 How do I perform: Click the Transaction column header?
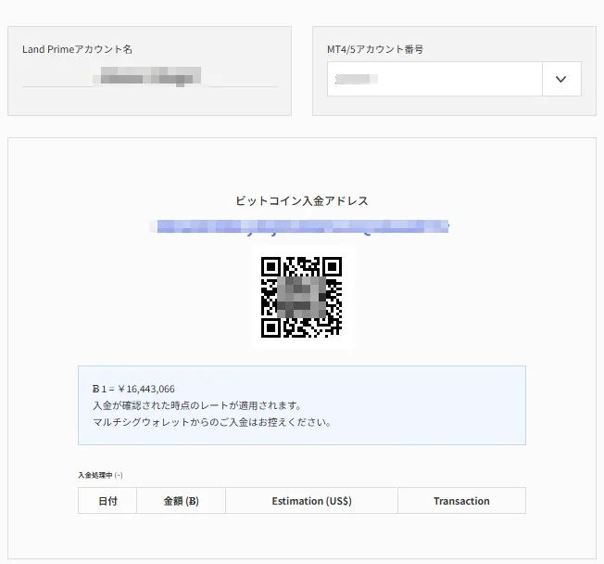461,501
